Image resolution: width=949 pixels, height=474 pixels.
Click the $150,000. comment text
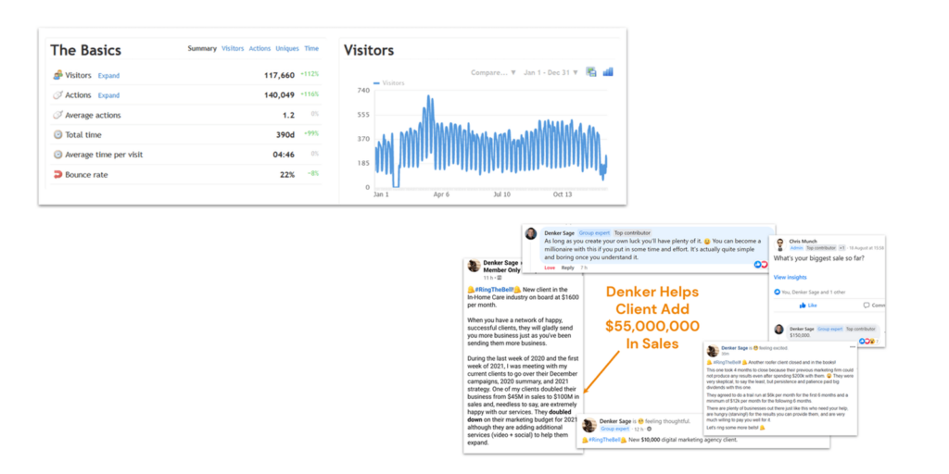point(800,333)
